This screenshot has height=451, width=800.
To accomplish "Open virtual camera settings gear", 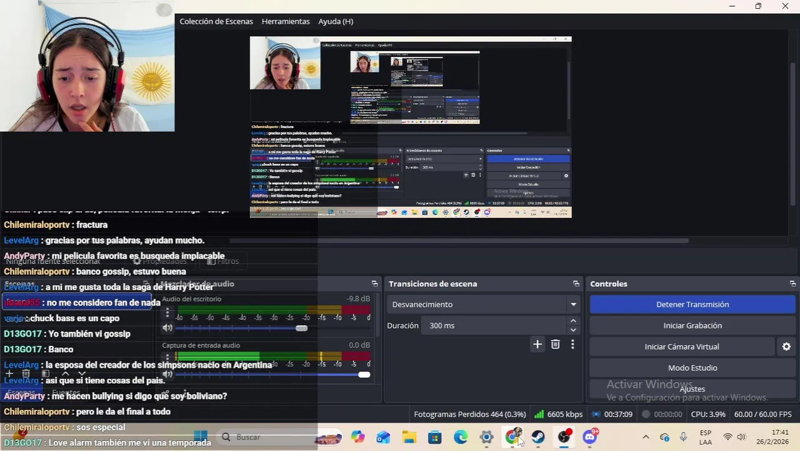I will (786, 346).
